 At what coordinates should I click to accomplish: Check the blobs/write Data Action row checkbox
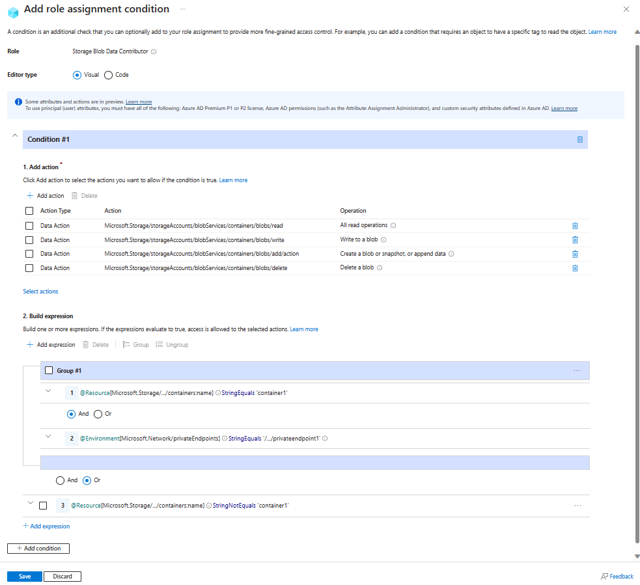pos(29,239)
